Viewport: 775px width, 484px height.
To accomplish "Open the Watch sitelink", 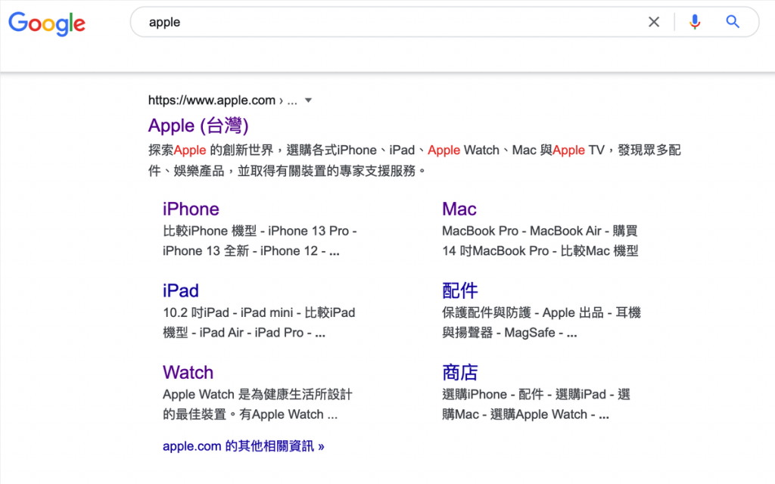I will tap(188, 372).
